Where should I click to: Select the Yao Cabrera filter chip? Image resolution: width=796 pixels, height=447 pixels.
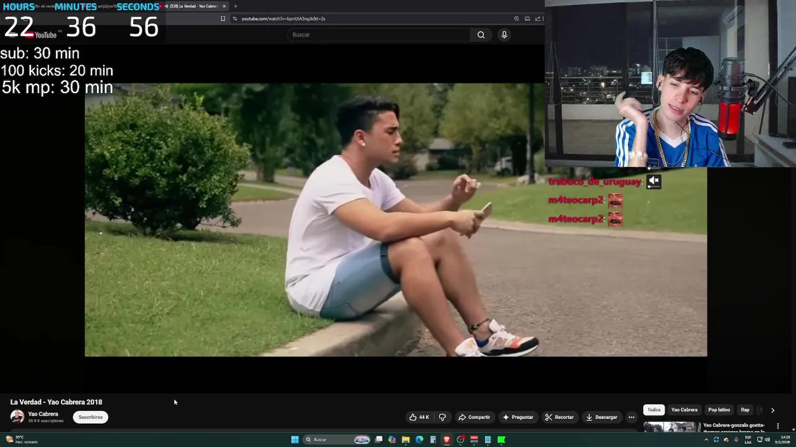(684, 410)
